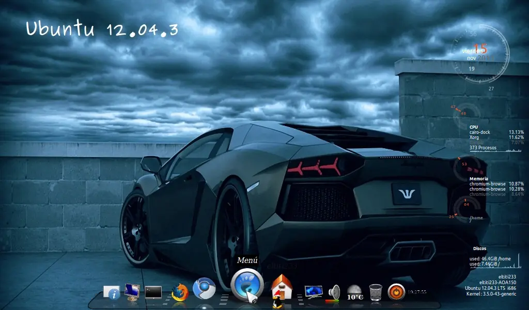Click the eltiti233-AOA150 hostname text

(x=497, y=282)
